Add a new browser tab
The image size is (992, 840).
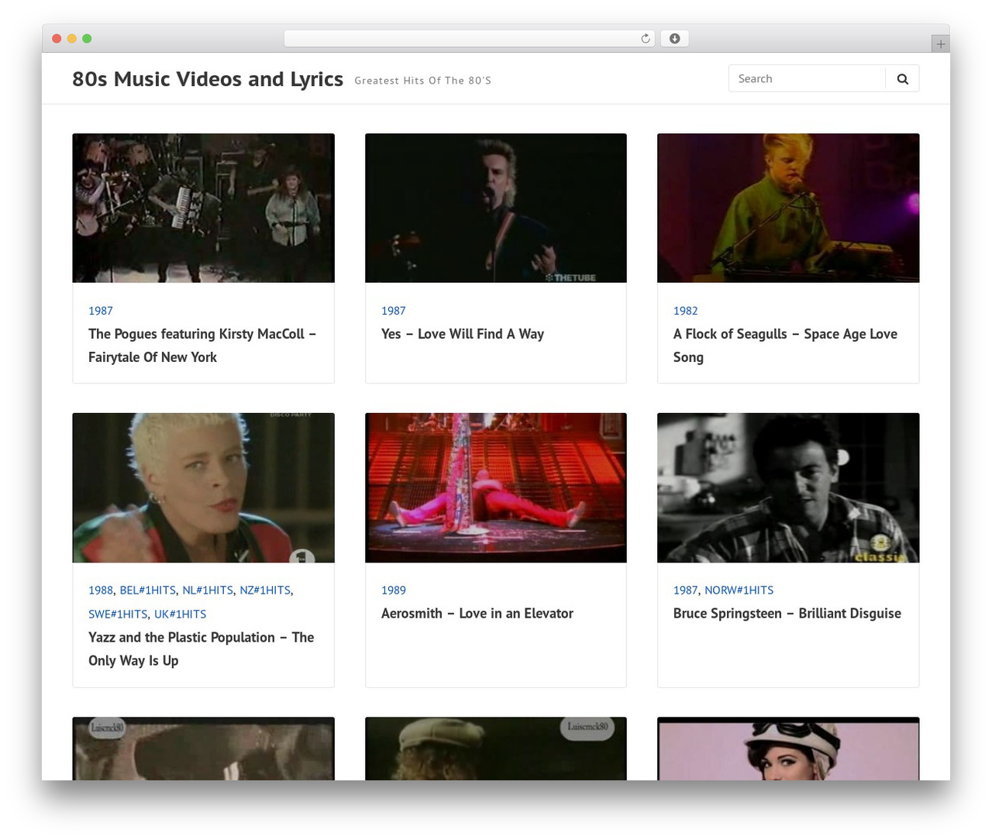click(x=941, y=44)
